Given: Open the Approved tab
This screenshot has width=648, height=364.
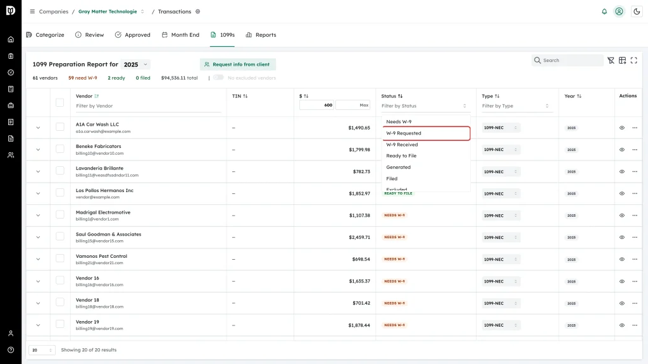Looking at the screenshot, I should point(133,35).
